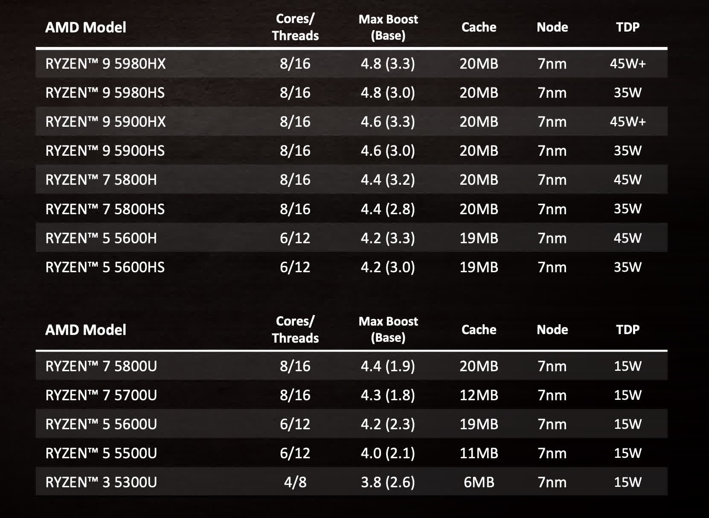Image resolution: width=709 pixels, height=518 pixels.
Task: Click the 4.0 (2.1) boost value for 5500U
Action: coord(388,453)
